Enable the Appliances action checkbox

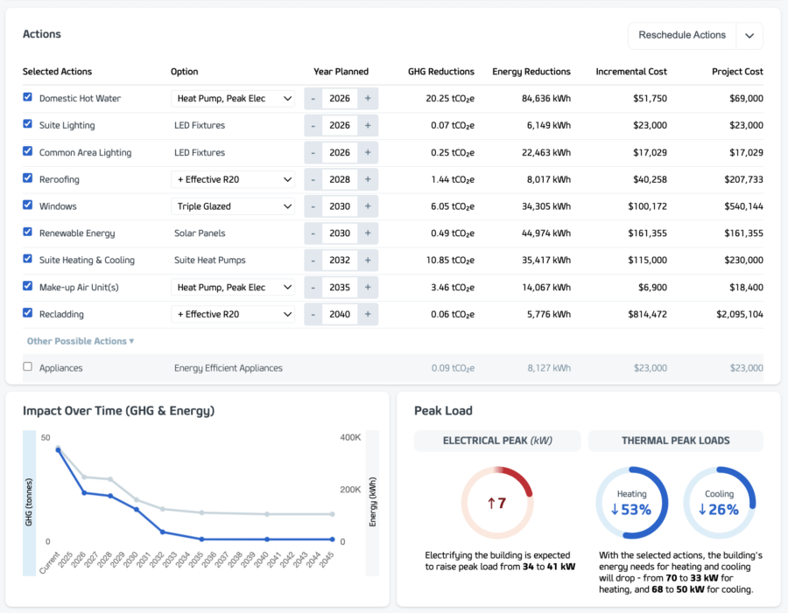[x=28, y=367]
